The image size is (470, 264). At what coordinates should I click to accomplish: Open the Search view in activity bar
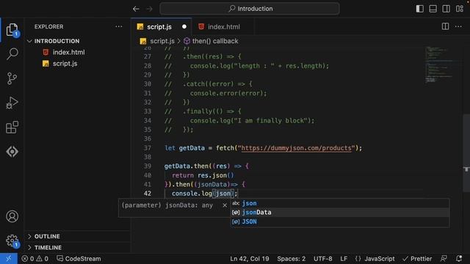(x=12, y=54)
